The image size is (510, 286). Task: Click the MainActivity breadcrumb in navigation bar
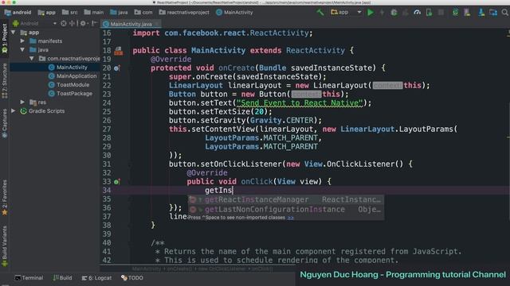pos(234,13)
